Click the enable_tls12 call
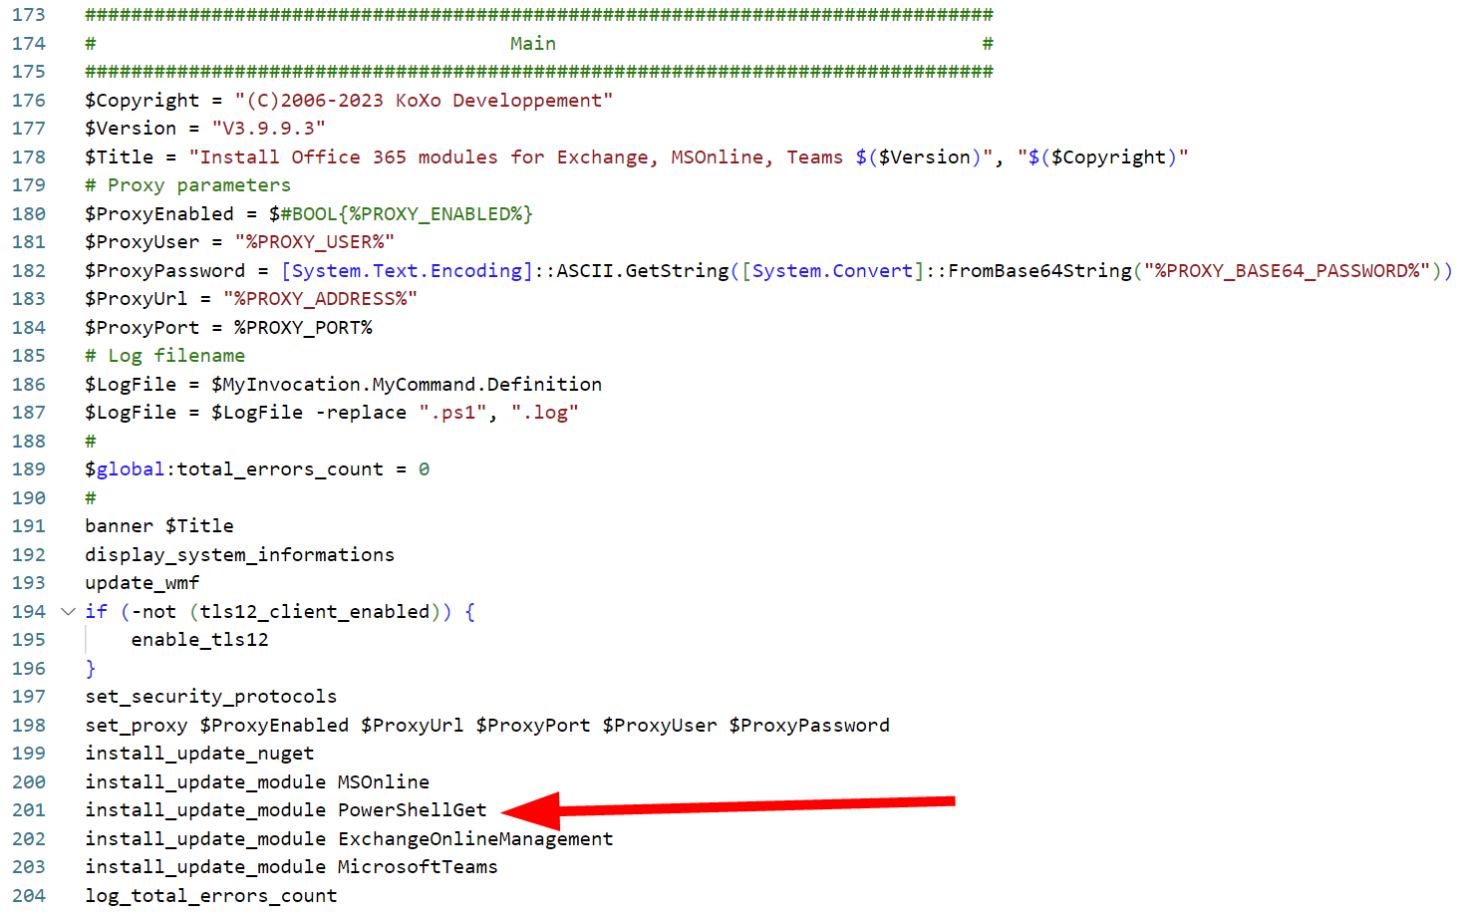Screen dimensions: 1459x919 (199, 639)
